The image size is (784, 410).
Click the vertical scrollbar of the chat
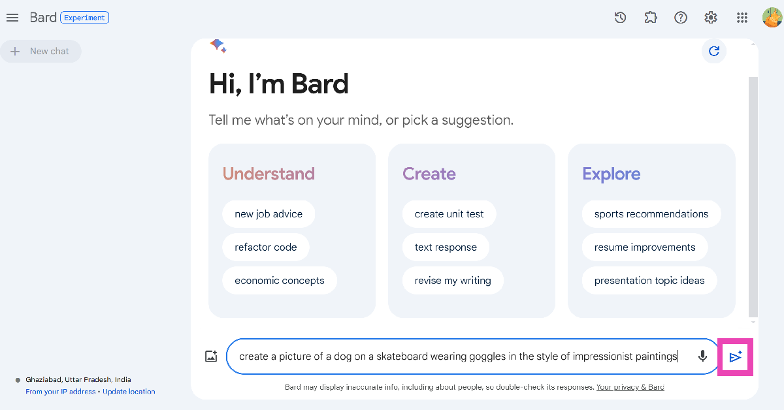[753, 196]
